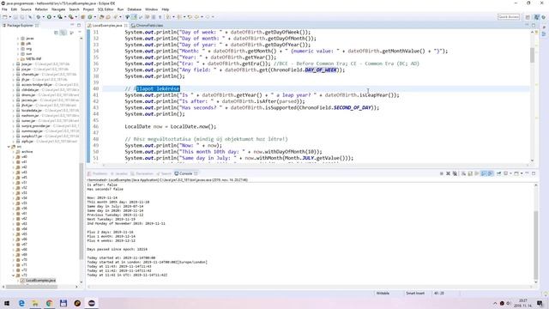The width and height of the screenshot is (549, 309).
Task: Click the Clear Console icon
Action: (x=463, y=173)
